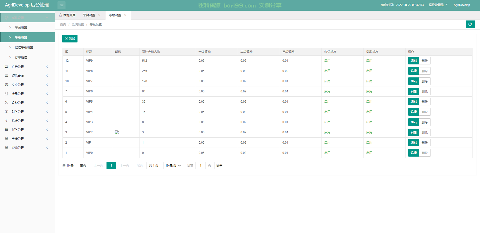The height and width of the screenshot is (233, 480).
Task: Click the 0.00 value in VIP8 row
Action: (x=285, y=71)
